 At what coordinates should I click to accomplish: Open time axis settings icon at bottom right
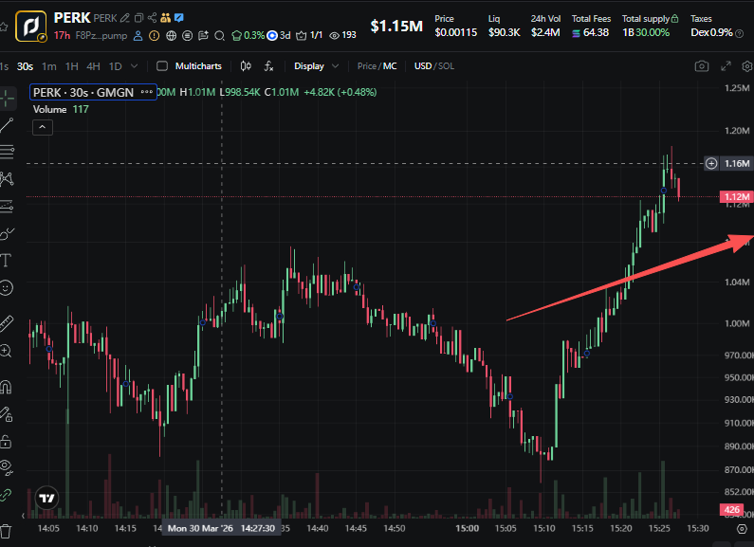click(x=742, y=529)
